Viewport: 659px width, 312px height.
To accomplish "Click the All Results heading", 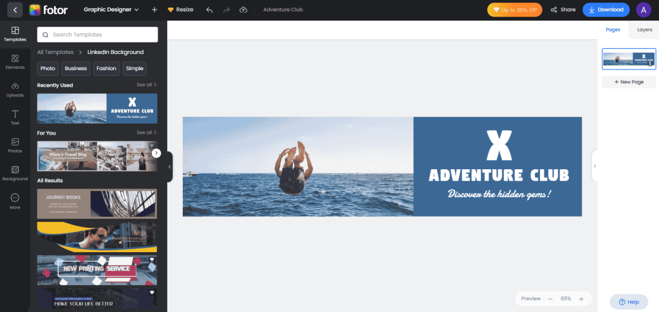I will [x=50, y=181].
